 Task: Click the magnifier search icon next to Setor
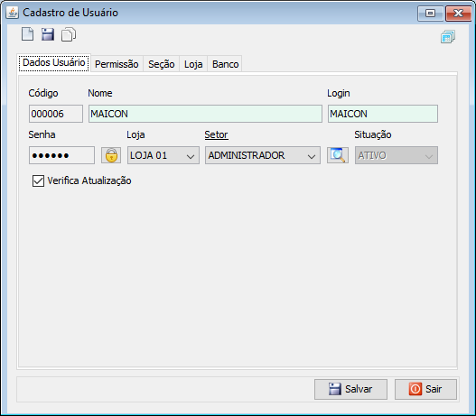338,155
